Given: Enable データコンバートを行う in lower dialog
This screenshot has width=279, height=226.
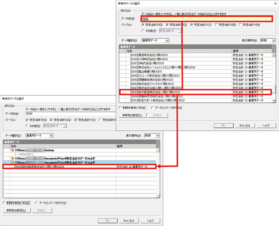Looking at the screenshot, I should point(37,203).
